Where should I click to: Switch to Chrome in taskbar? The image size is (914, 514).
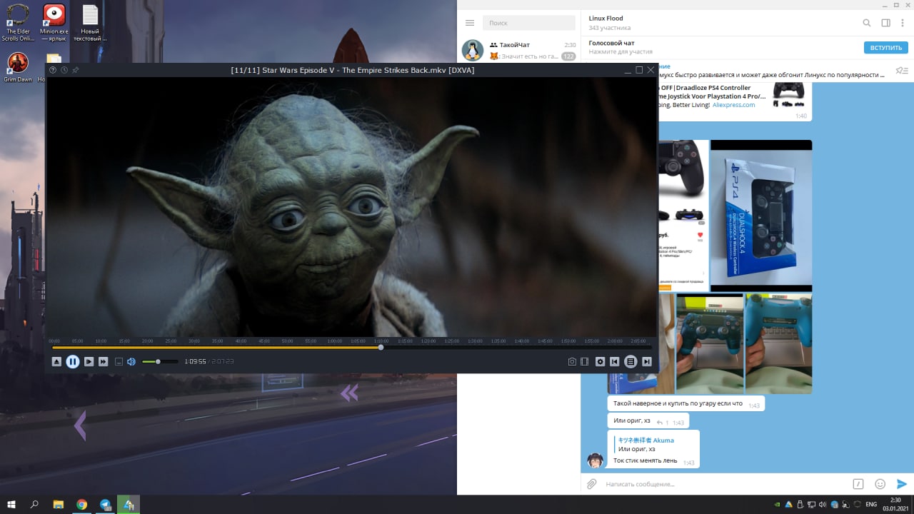(x=82, y=504)
